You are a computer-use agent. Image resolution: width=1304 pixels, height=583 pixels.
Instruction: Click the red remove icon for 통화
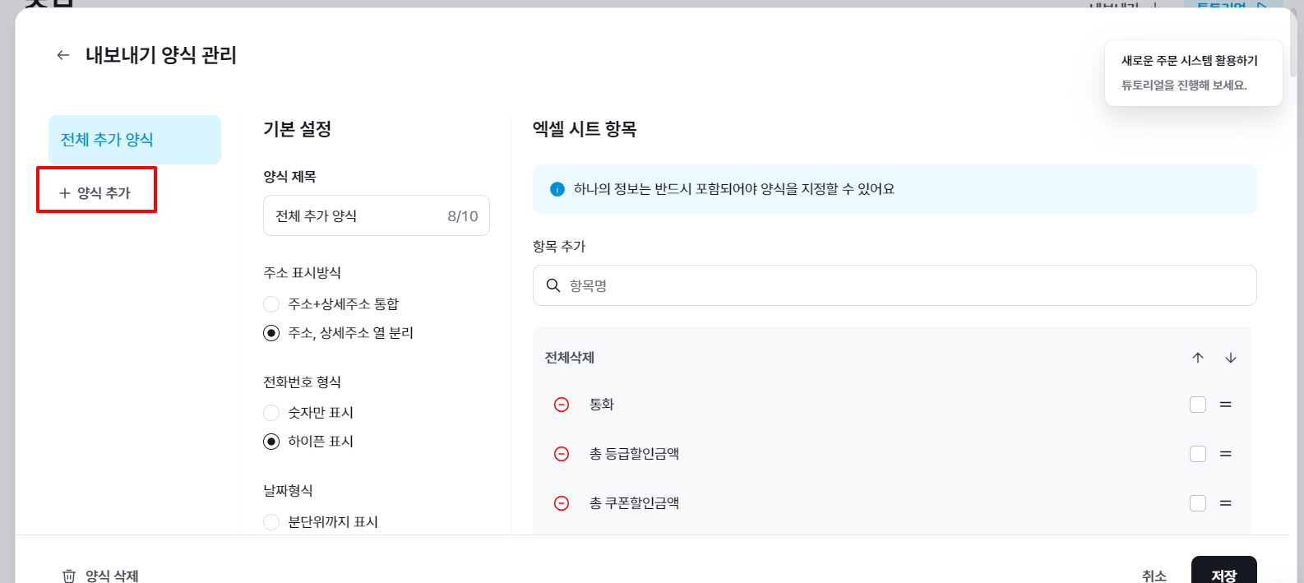tap(562, 405)
